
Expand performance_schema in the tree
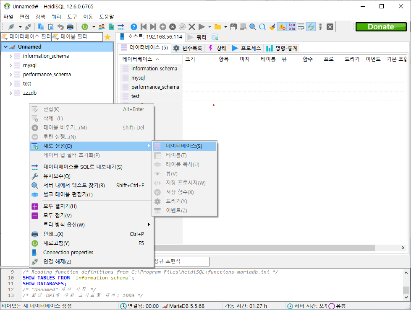(11, 75)
